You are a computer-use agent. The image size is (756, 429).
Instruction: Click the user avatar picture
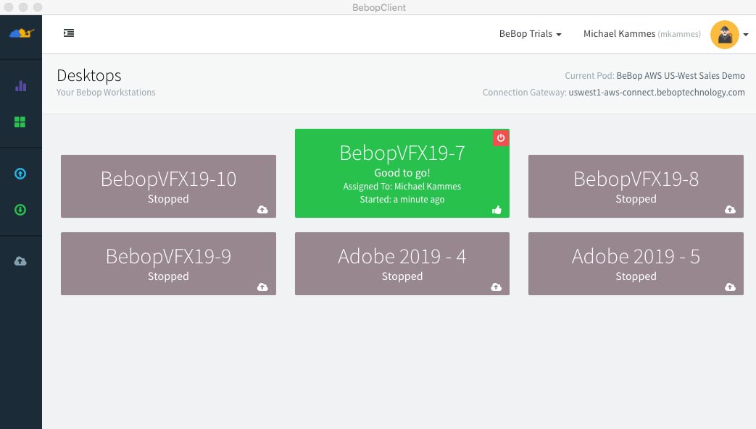[724, 34]
